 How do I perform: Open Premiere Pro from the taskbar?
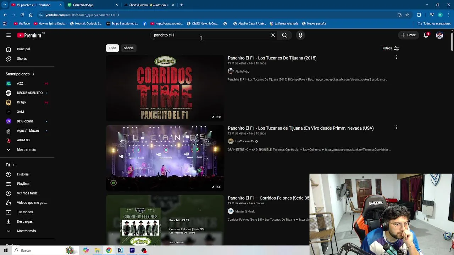pyautogui.click(x=132, y=250)
